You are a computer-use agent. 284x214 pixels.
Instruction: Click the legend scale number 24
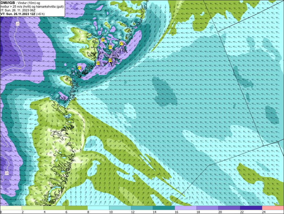tap(264, 212)
